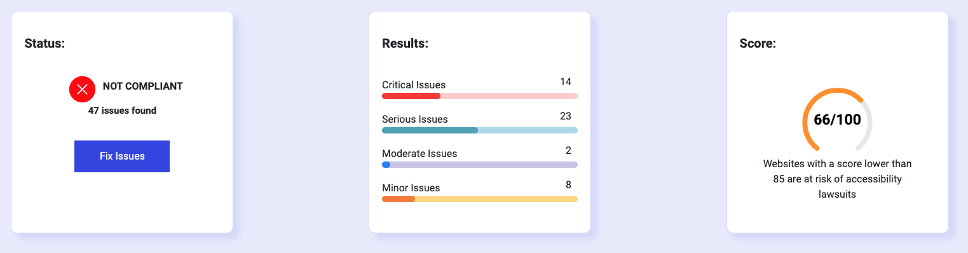Click the NOT COMPLIANT status text

click(143, 86)
